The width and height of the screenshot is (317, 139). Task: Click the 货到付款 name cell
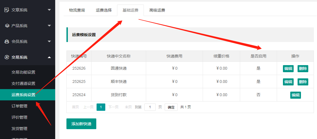pos(119,95)
